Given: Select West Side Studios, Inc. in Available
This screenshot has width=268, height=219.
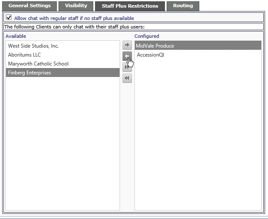Looking at the screenshot, I should 63,46.
